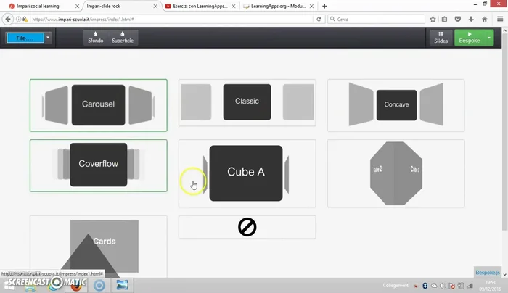Select the Concave transition thumbnail
508x293 pixels.
click(396, 105)
